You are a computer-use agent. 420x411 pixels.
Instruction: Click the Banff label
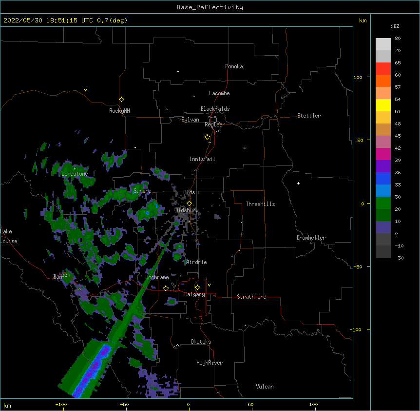tap(60, 277)
